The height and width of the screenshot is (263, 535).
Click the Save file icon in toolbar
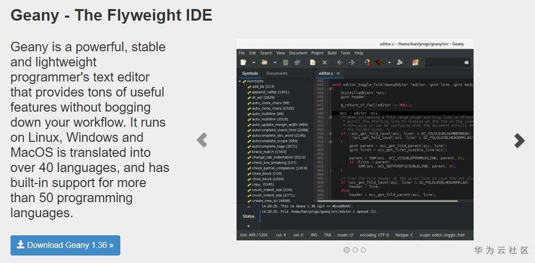(x=286, y=62)
